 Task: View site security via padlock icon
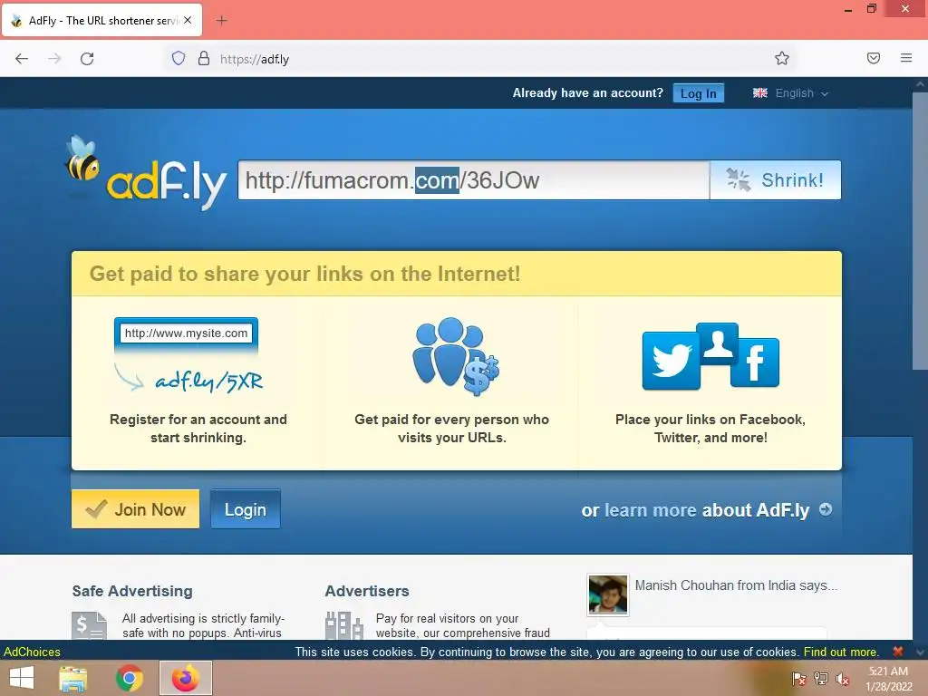pyautogui.click(x=204, y=58)
